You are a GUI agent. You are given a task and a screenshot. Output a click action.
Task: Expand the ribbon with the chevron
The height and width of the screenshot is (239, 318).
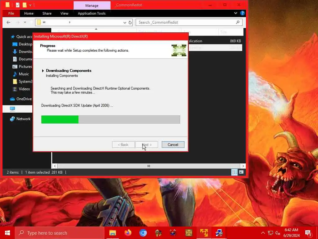pyautogui.click(x=235, y=13)
